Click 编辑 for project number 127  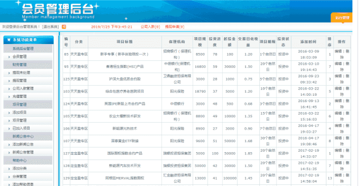coord(338,151)
